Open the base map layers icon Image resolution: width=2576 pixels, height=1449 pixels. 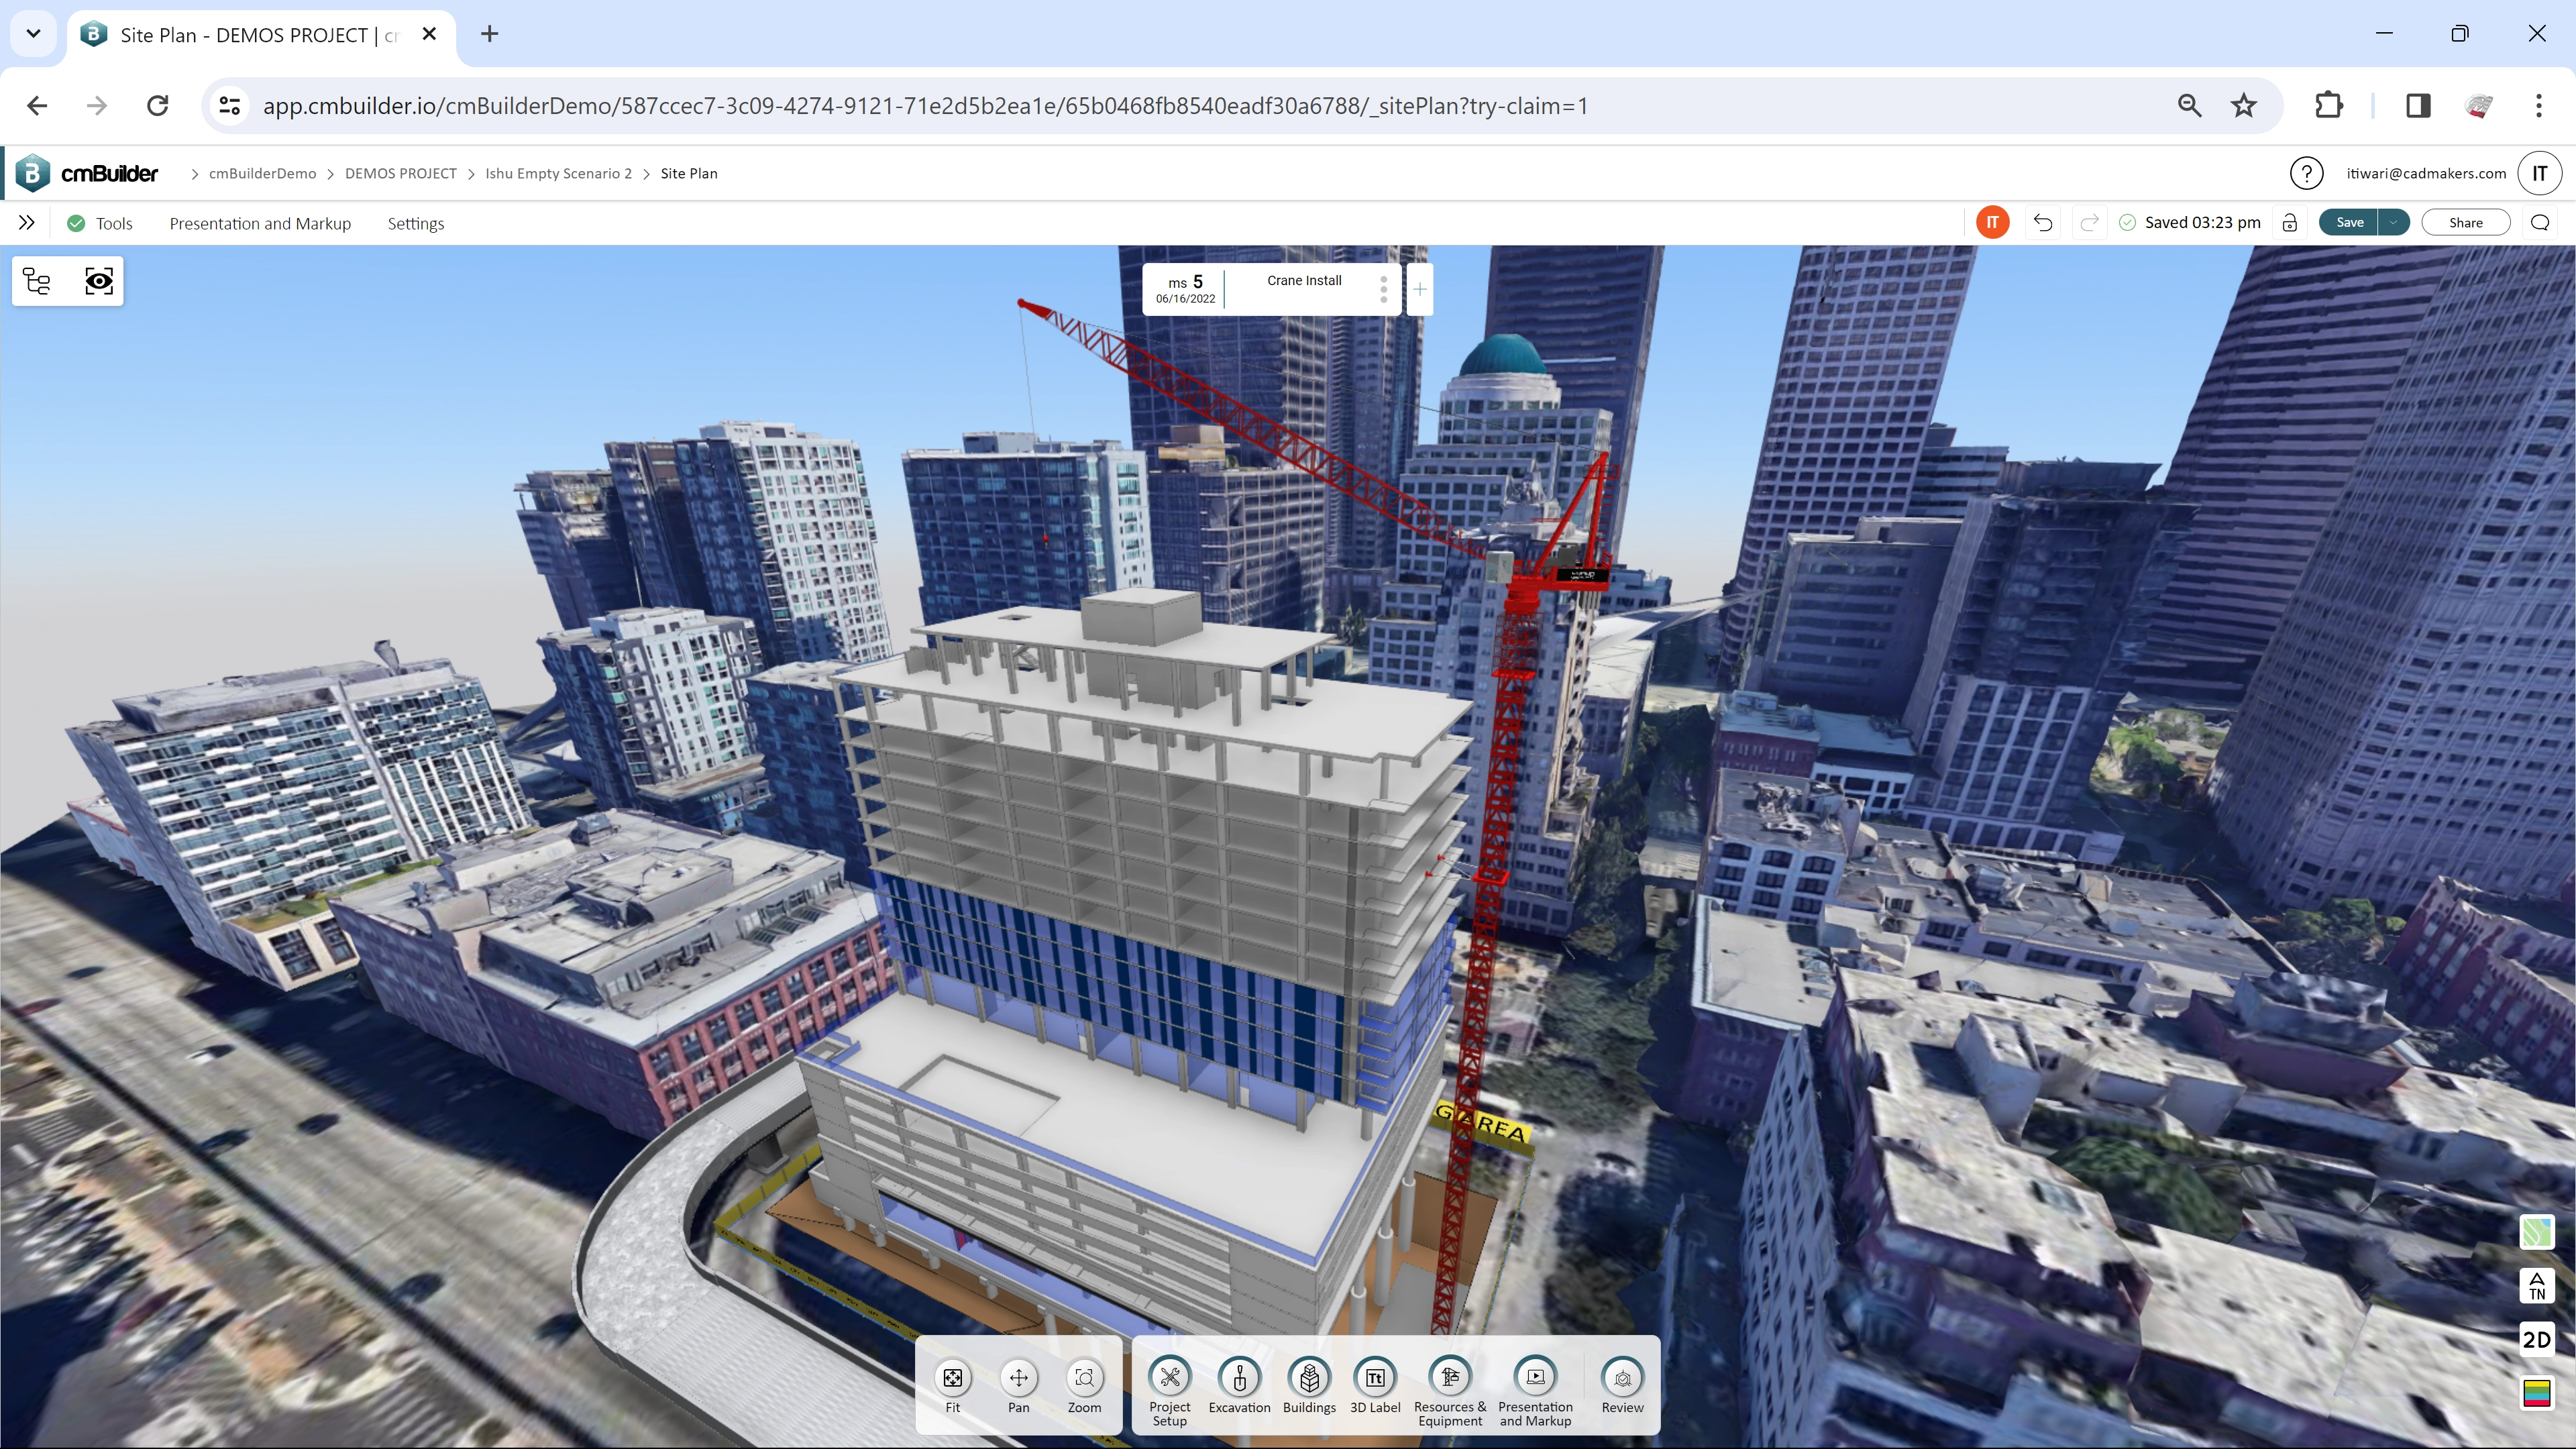[x=2537, y=1232]
